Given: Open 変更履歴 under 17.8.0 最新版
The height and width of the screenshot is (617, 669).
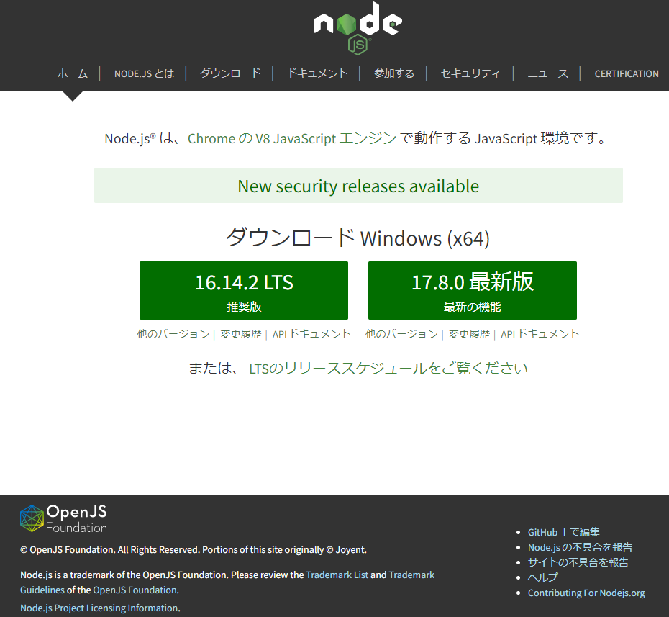Looking at the screenshot, I should [x=469, y=334].
